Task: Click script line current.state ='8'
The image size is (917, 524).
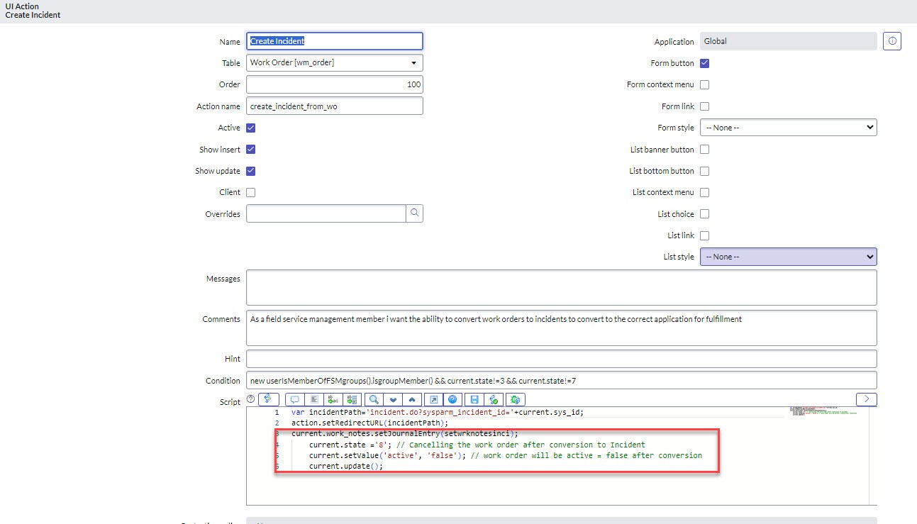Action: click(477, 445)
